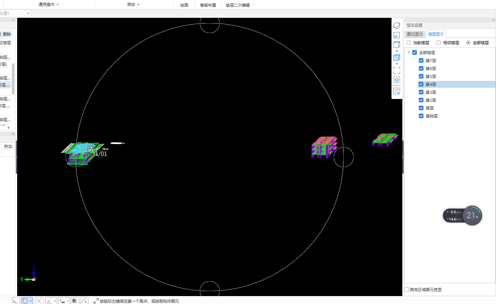Click the layered rectangle selection filter icon
The height and width of the screenshot is (304, 496).
(x=75, y=301)
